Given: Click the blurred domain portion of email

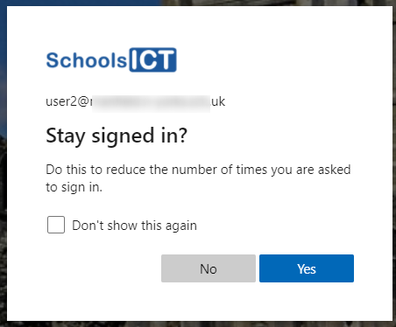Looking at the screenshot, I should tap(151, 103).
